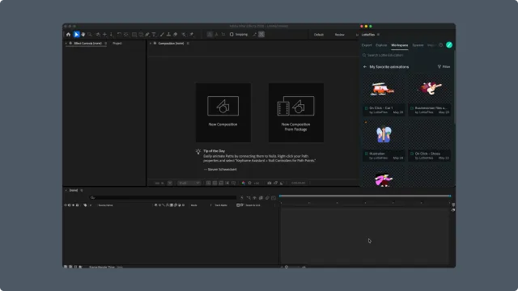
Task: Click the timeline layer search field
Action: coord(163,197)
